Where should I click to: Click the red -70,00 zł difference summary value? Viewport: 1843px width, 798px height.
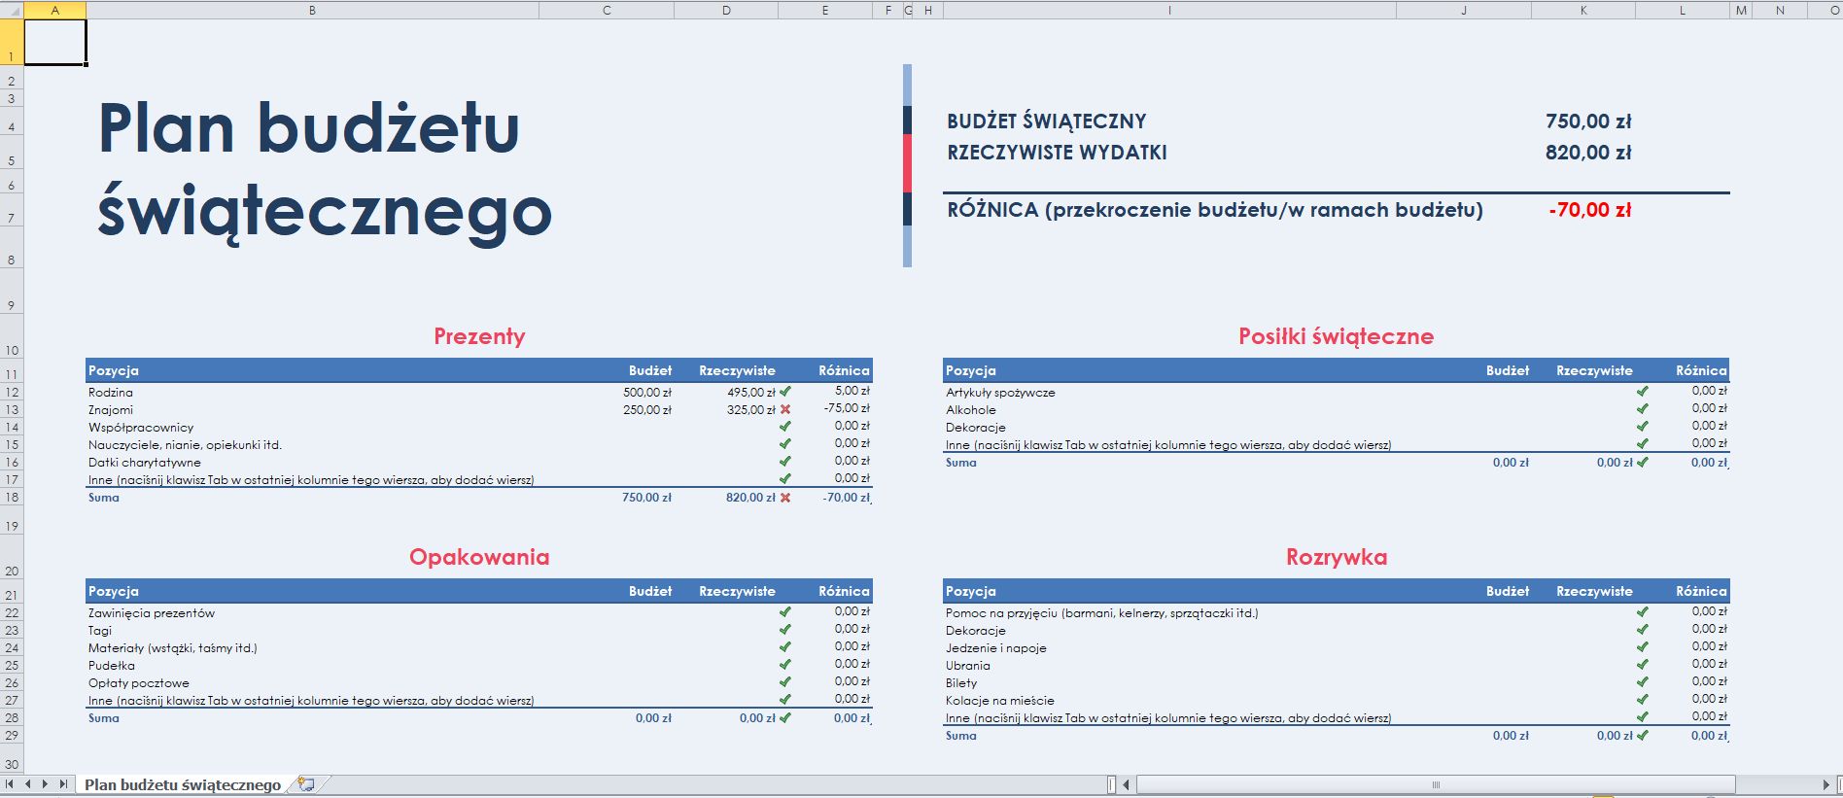(x=1590, y=210)
